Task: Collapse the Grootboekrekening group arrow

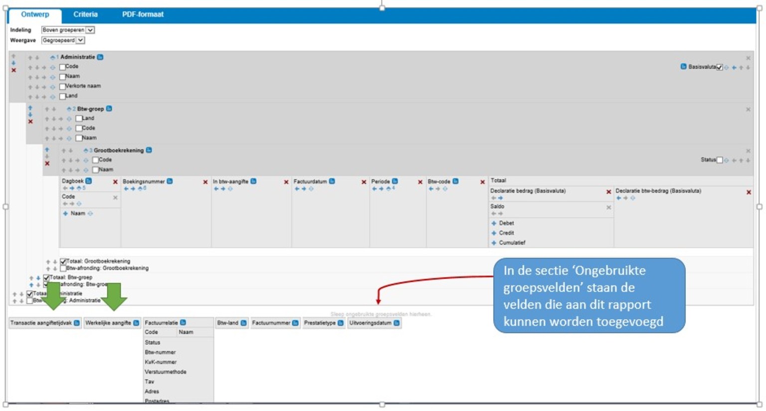Action: [x=86, y=150]
